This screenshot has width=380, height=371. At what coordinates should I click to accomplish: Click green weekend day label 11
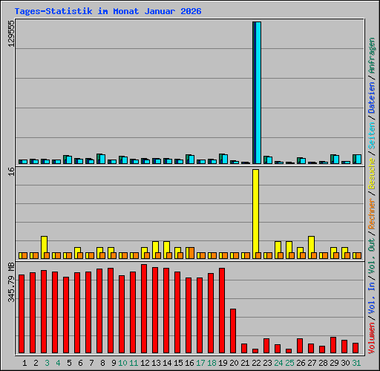click(134, 363)
